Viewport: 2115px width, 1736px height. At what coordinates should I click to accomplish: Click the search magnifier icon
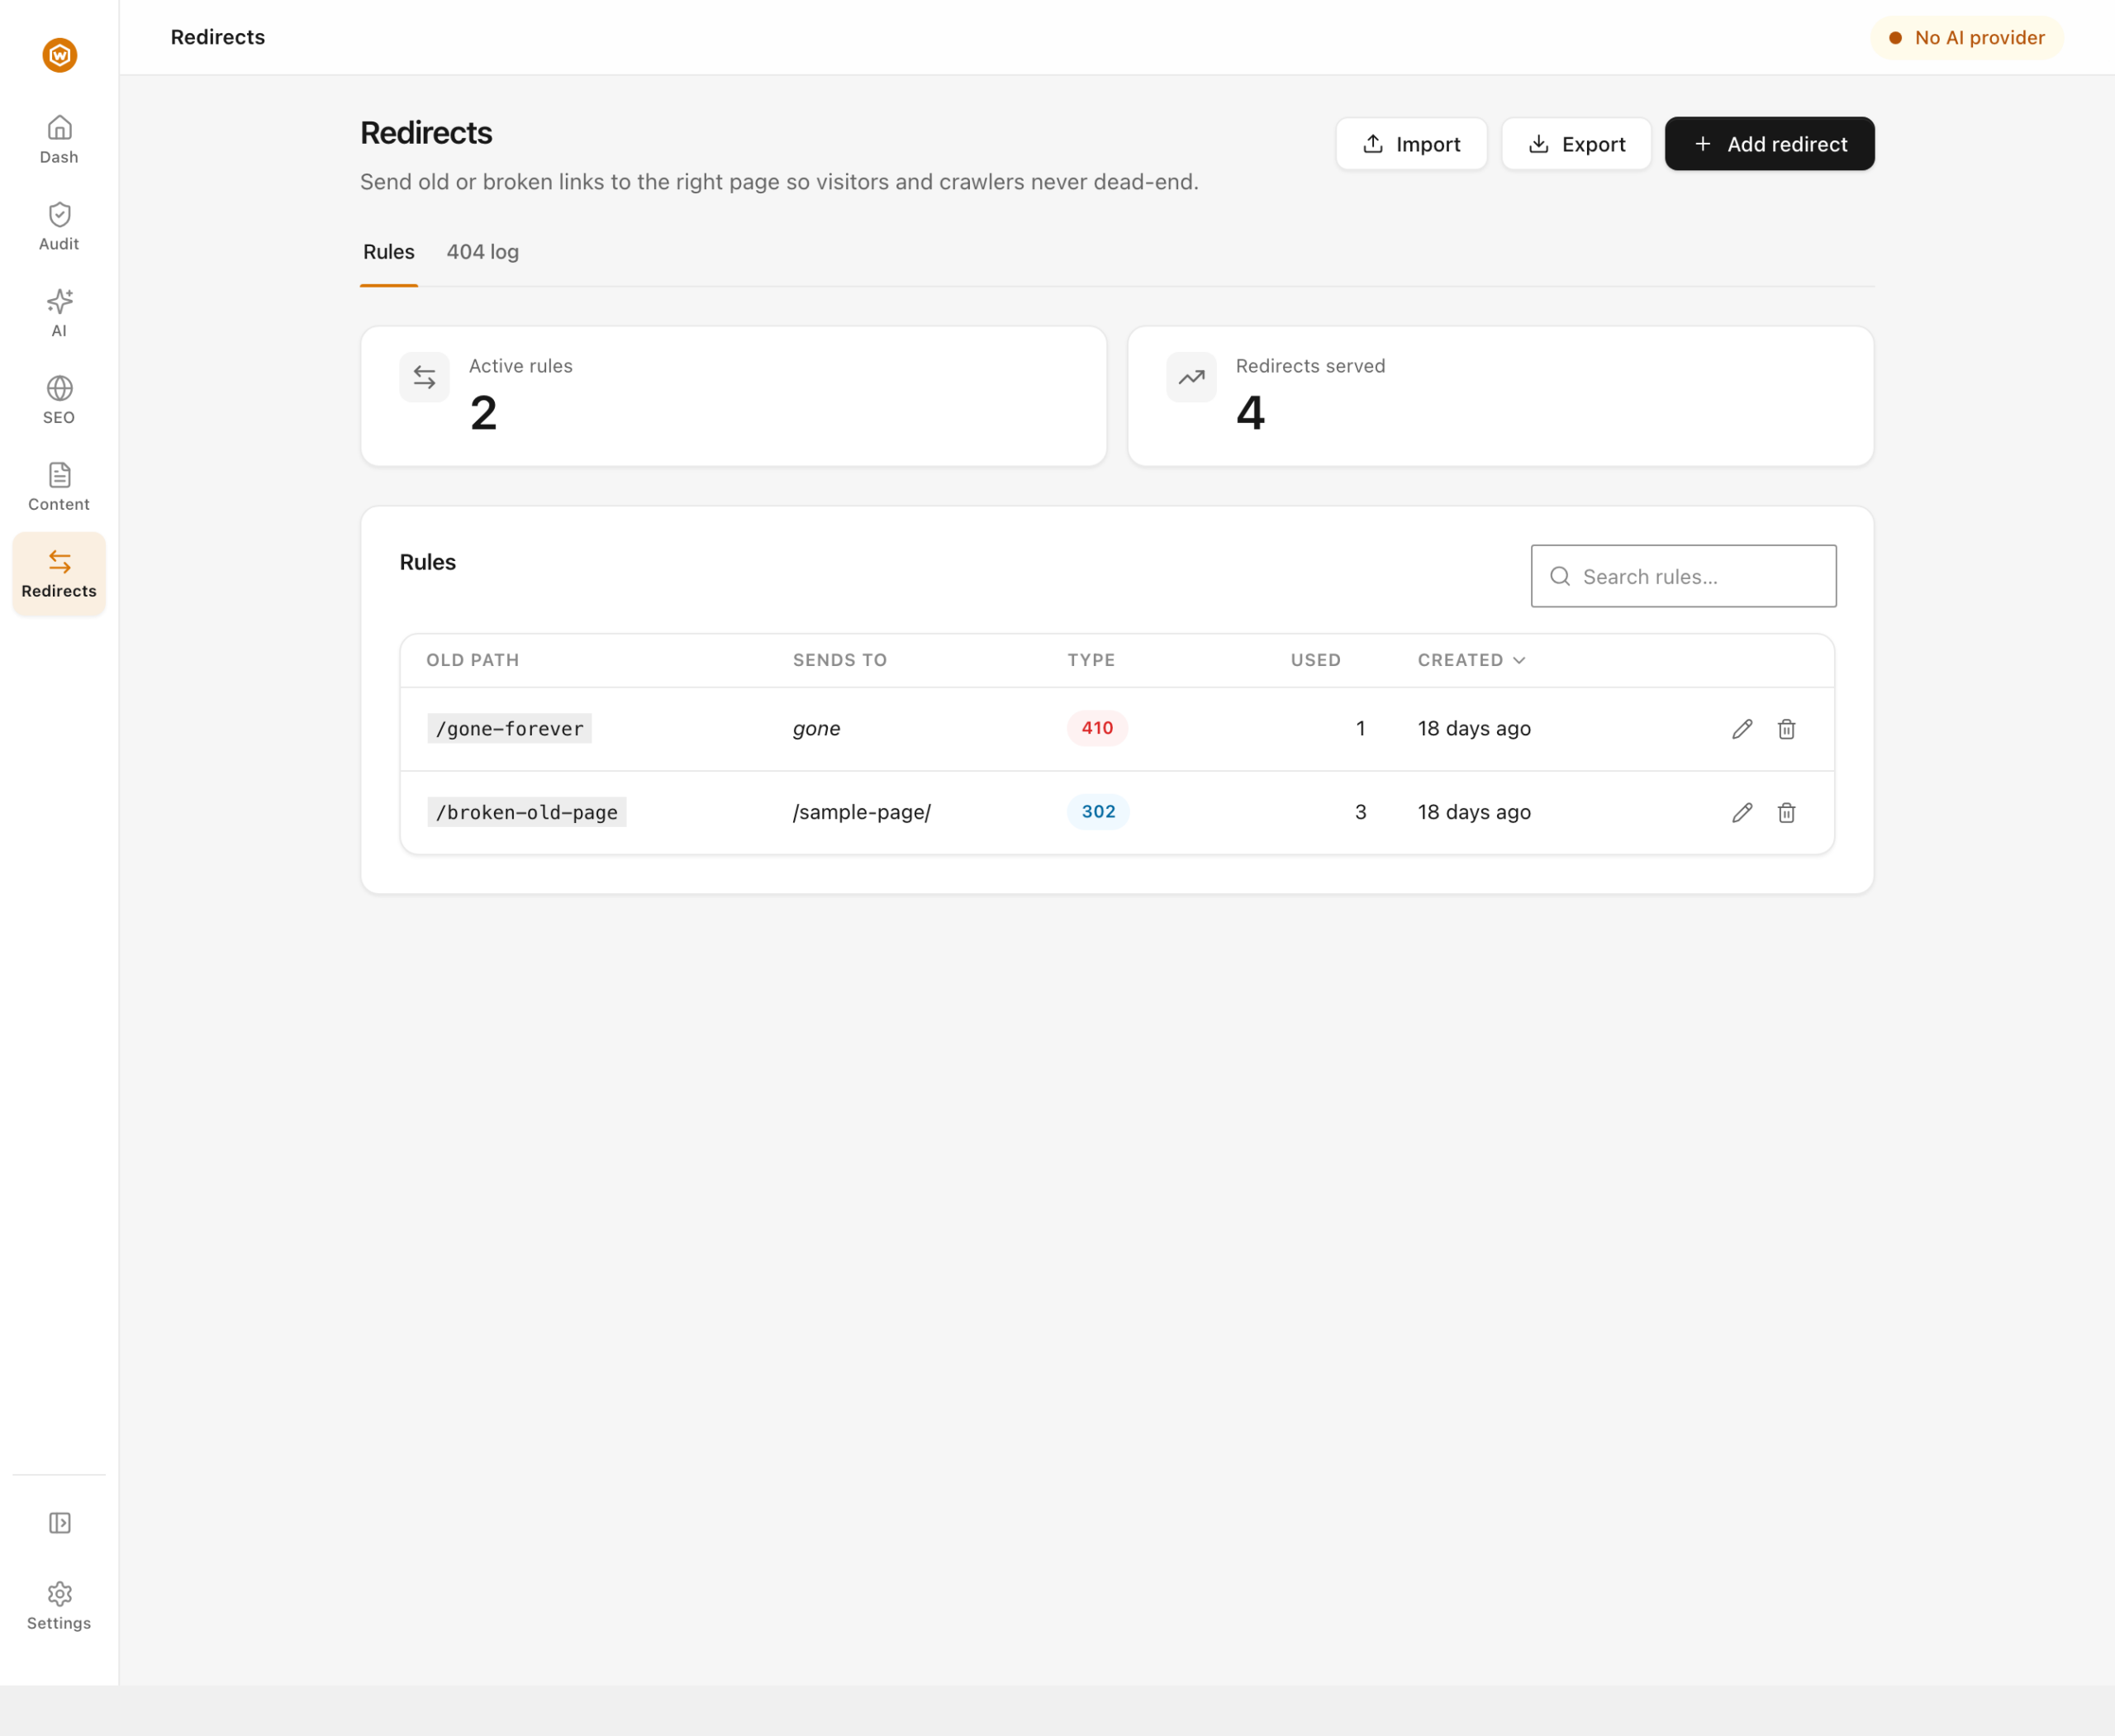(1559, 576)
